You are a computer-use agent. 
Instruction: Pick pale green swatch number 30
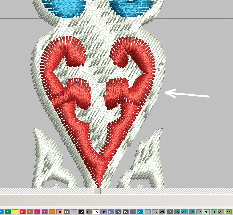206,212
